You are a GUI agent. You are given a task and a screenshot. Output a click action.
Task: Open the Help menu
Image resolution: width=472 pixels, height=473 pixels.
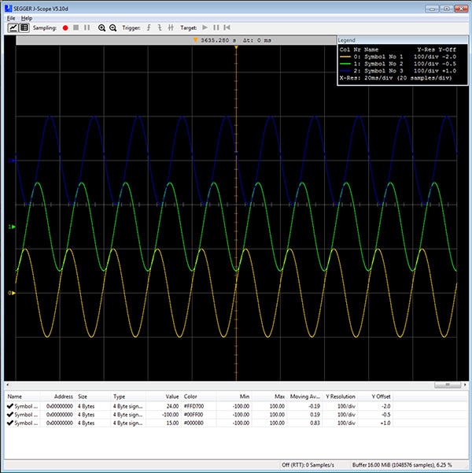[27, 17]
